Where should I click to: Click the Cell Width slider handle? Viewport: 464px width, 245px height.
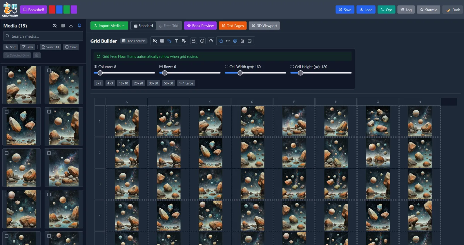click(240, 73)
